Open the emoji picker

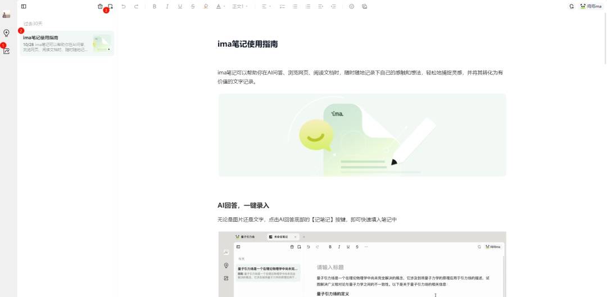pyautogui.click(x=351, y=7)
